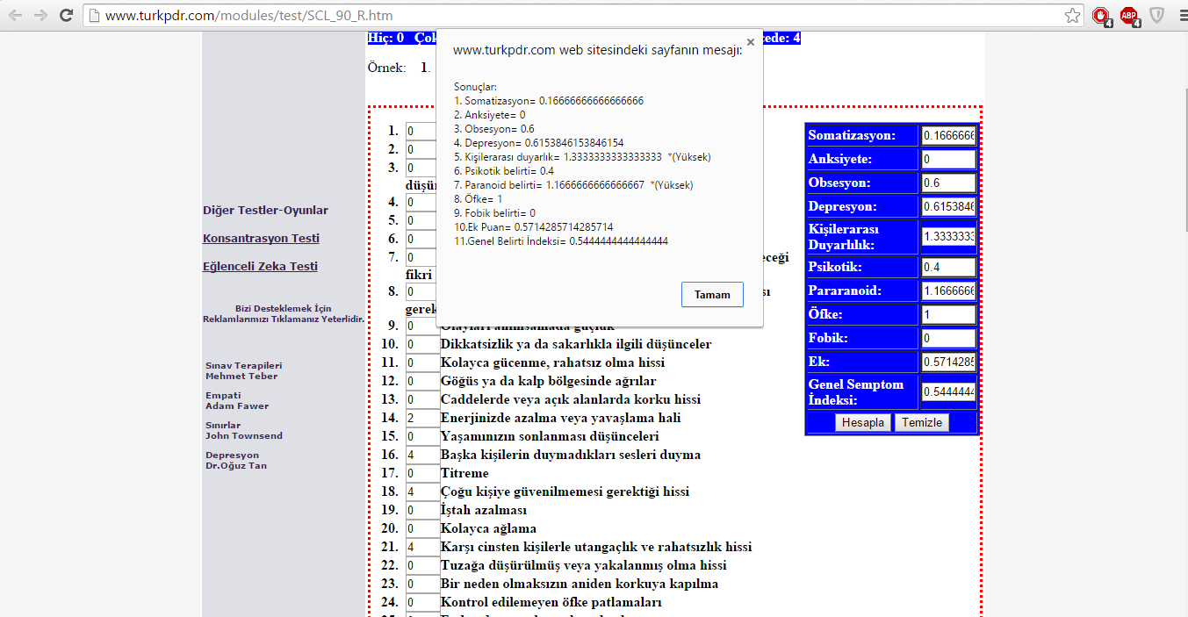Click the Depresyon result field in results table

tap(948, 207)
